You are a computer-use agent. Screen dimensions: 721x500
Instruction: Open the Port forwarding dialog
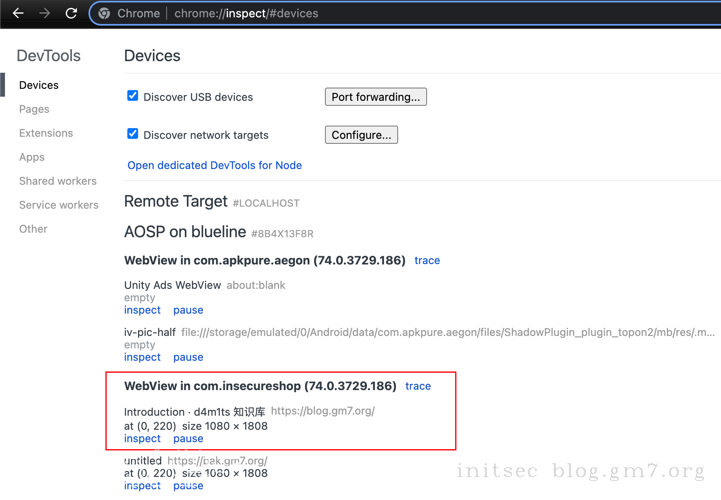click(x=375, y=97)
